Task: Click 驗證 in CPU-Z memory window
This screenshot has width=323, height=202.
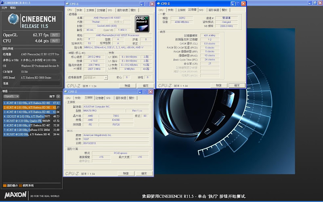Action: click(x=218, y=85)
